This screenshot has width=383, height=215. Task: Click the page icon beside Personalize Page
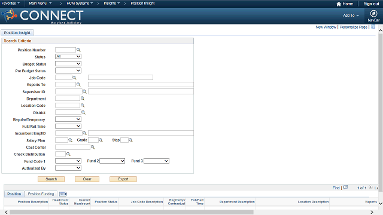coord(373,27)
